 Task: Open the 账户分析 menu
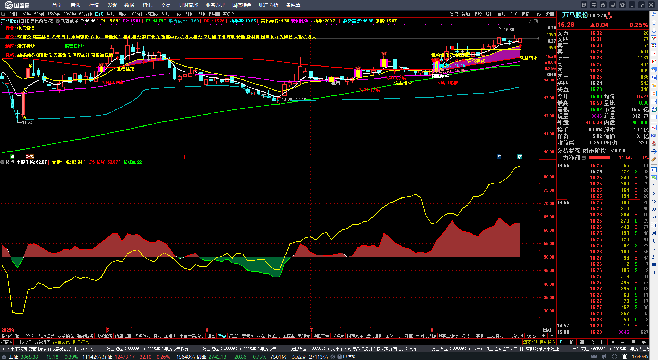point(269,5)
